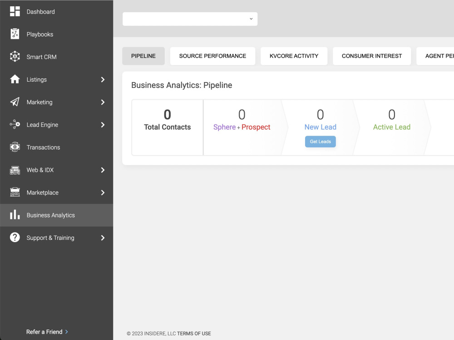
Task: Click the Marketing menu label
Action: click(39, 102)
